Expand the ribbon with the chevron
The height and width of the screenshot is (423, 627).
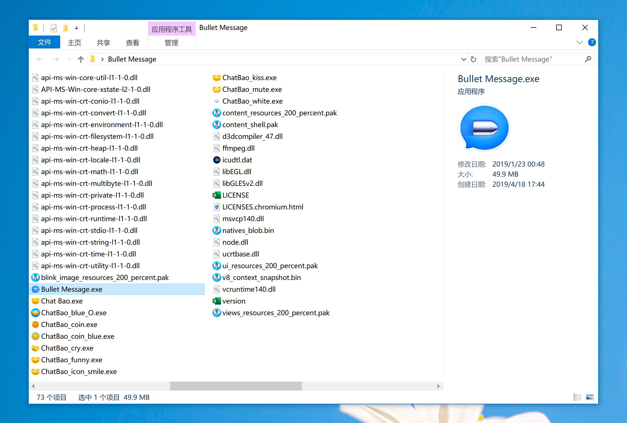pos(579,42)
